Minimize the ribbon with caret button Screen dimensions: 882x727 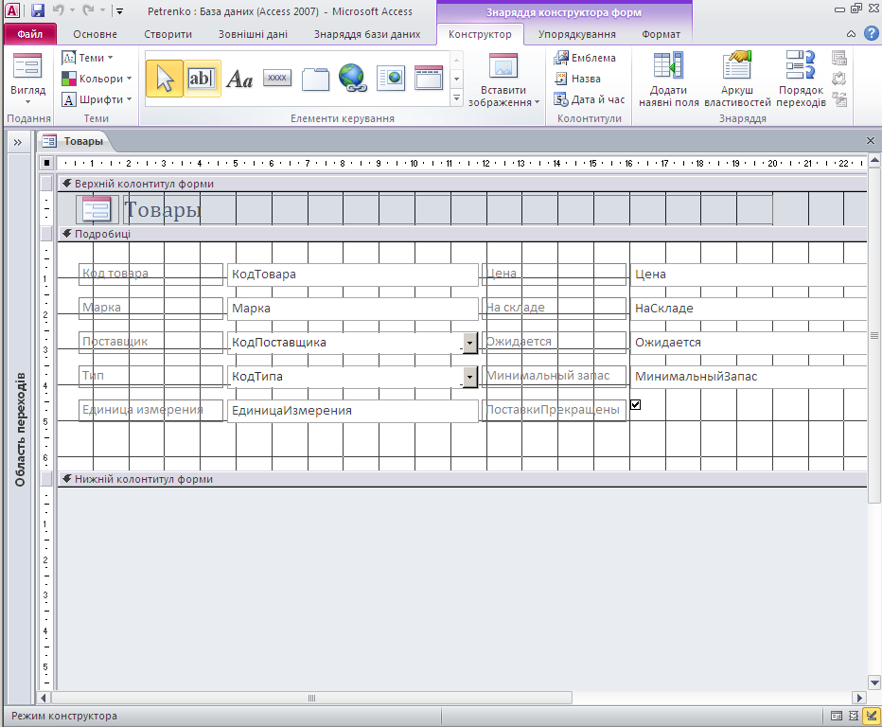(851, 34)
